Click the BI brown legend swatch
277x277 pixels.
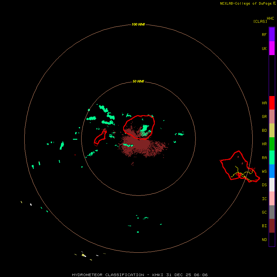(x=272, y=226)
